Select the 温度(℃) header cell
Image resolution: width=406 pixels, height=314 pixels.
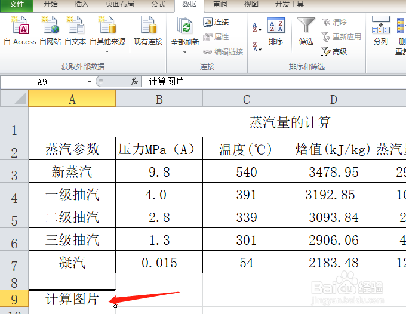[x=247, y=149]
